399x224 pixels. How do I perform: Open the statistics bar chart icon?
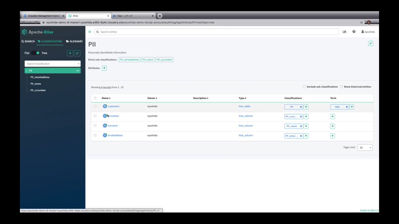(x=344, y=32)
